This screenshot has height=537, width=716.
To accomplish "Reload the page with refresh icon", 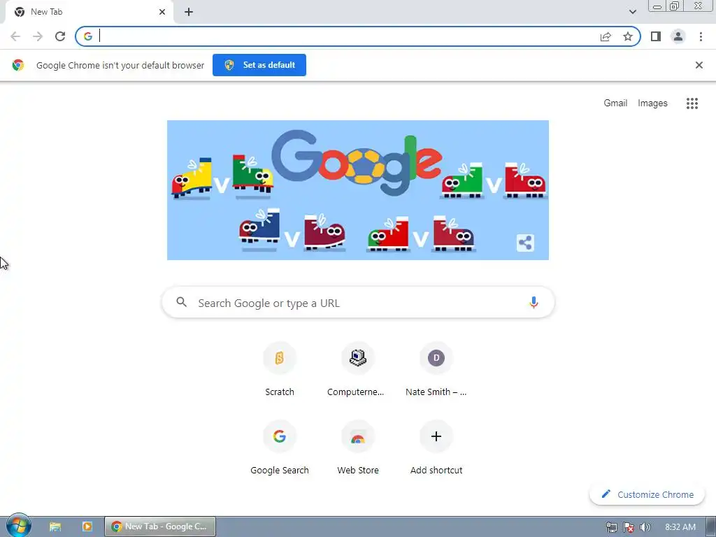I will click(x=60, y=36).
